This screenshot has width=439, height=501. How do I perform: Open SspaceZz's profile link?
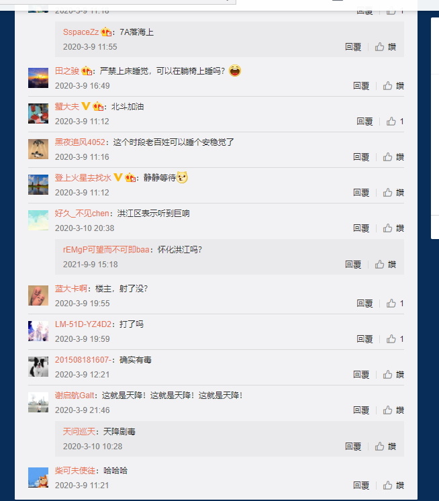click(81, 32)
